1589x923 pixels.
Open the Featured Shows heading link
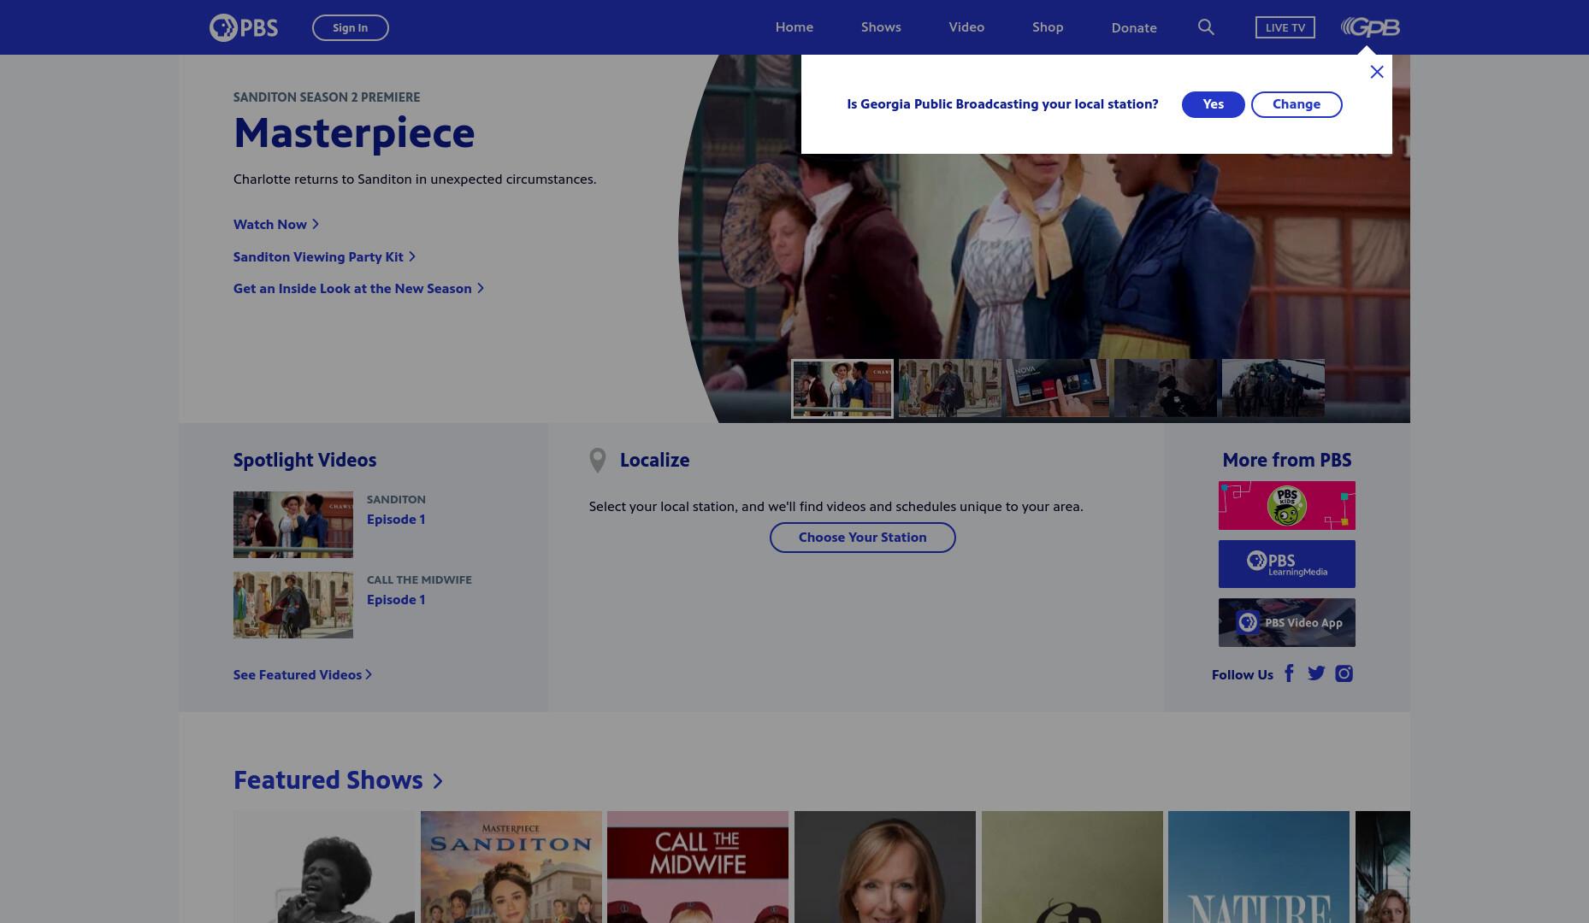pos(338,780)
